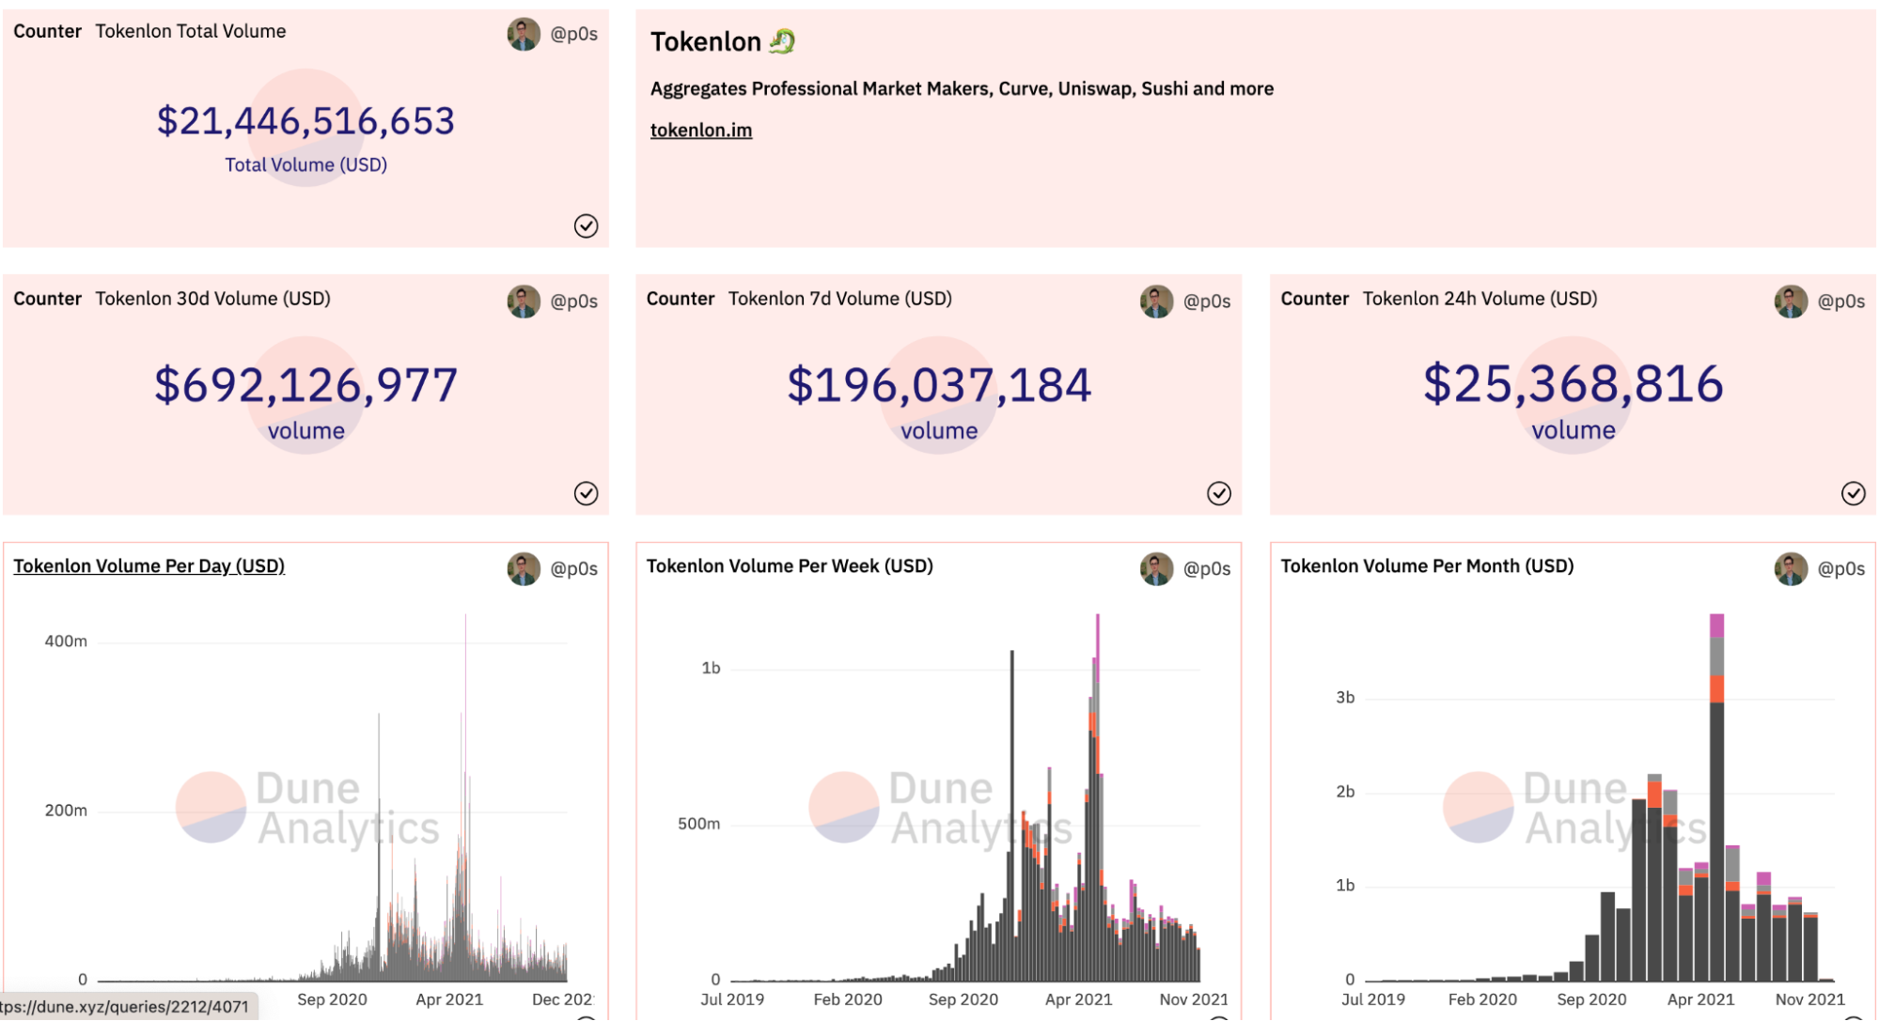
Task: Select the $25,368,816 24h volume value
Action: (1574, 385)
